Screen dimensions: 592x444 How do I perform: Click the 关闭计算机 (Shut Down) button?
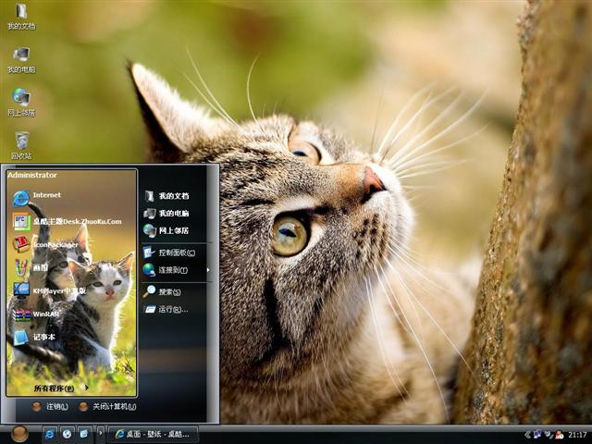pyautogui.click(x=107, y=406)
